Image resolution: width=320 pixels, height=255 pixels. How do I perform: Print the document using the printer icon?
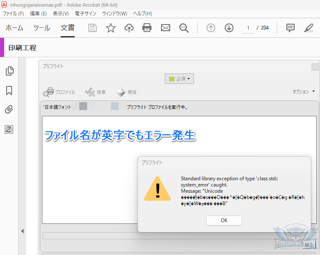(147, 28)
